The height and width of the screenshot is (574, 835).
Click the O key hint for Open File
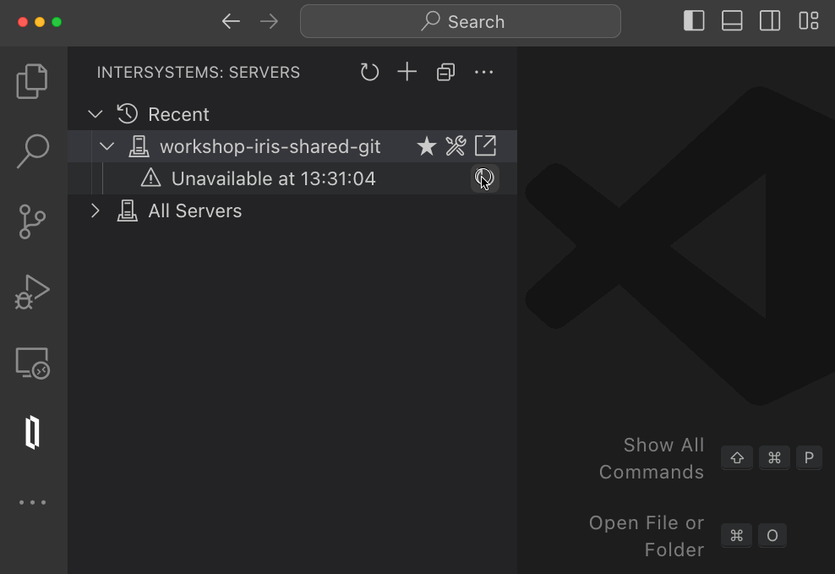pyautogui.click(x=772, y=536)
